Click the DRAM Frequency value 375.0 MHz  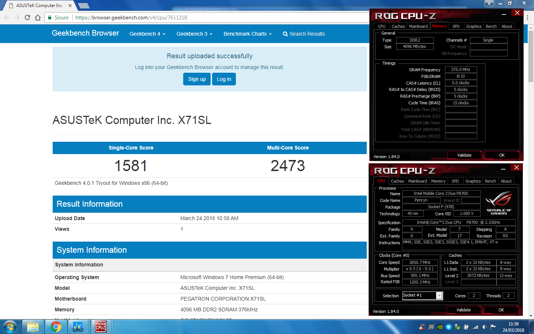461,69
